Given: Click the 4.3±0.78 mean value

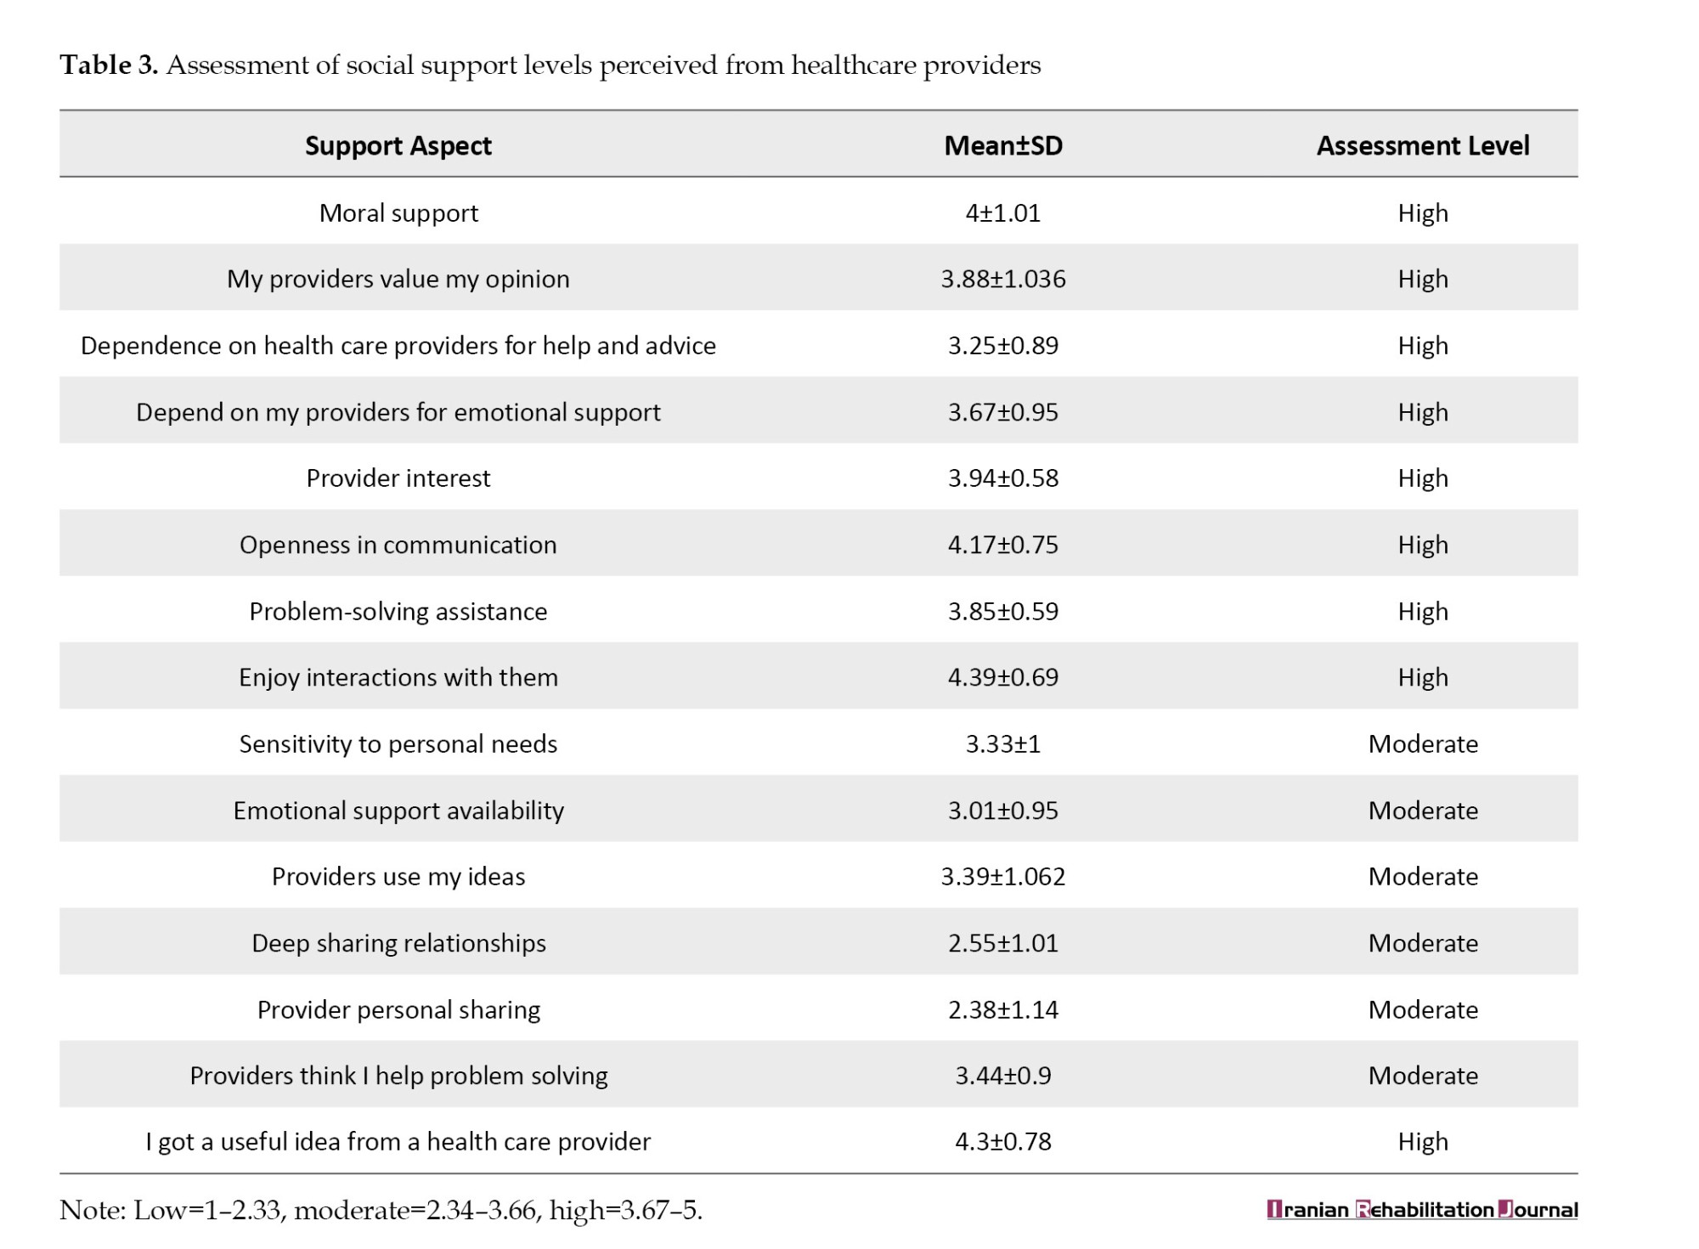Looking at the screenshot, I should [x=1002, y=1141].
